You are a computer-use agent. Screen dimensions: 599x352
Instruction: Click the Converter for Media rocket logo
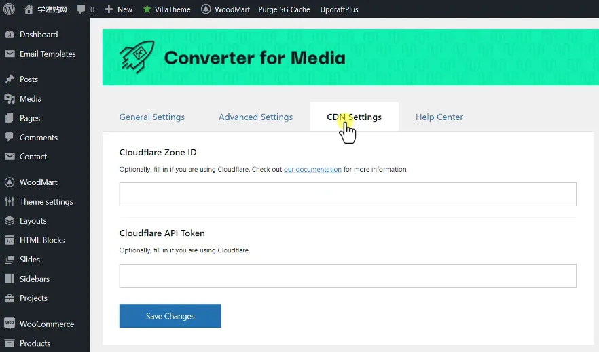[x=137, y=56]
